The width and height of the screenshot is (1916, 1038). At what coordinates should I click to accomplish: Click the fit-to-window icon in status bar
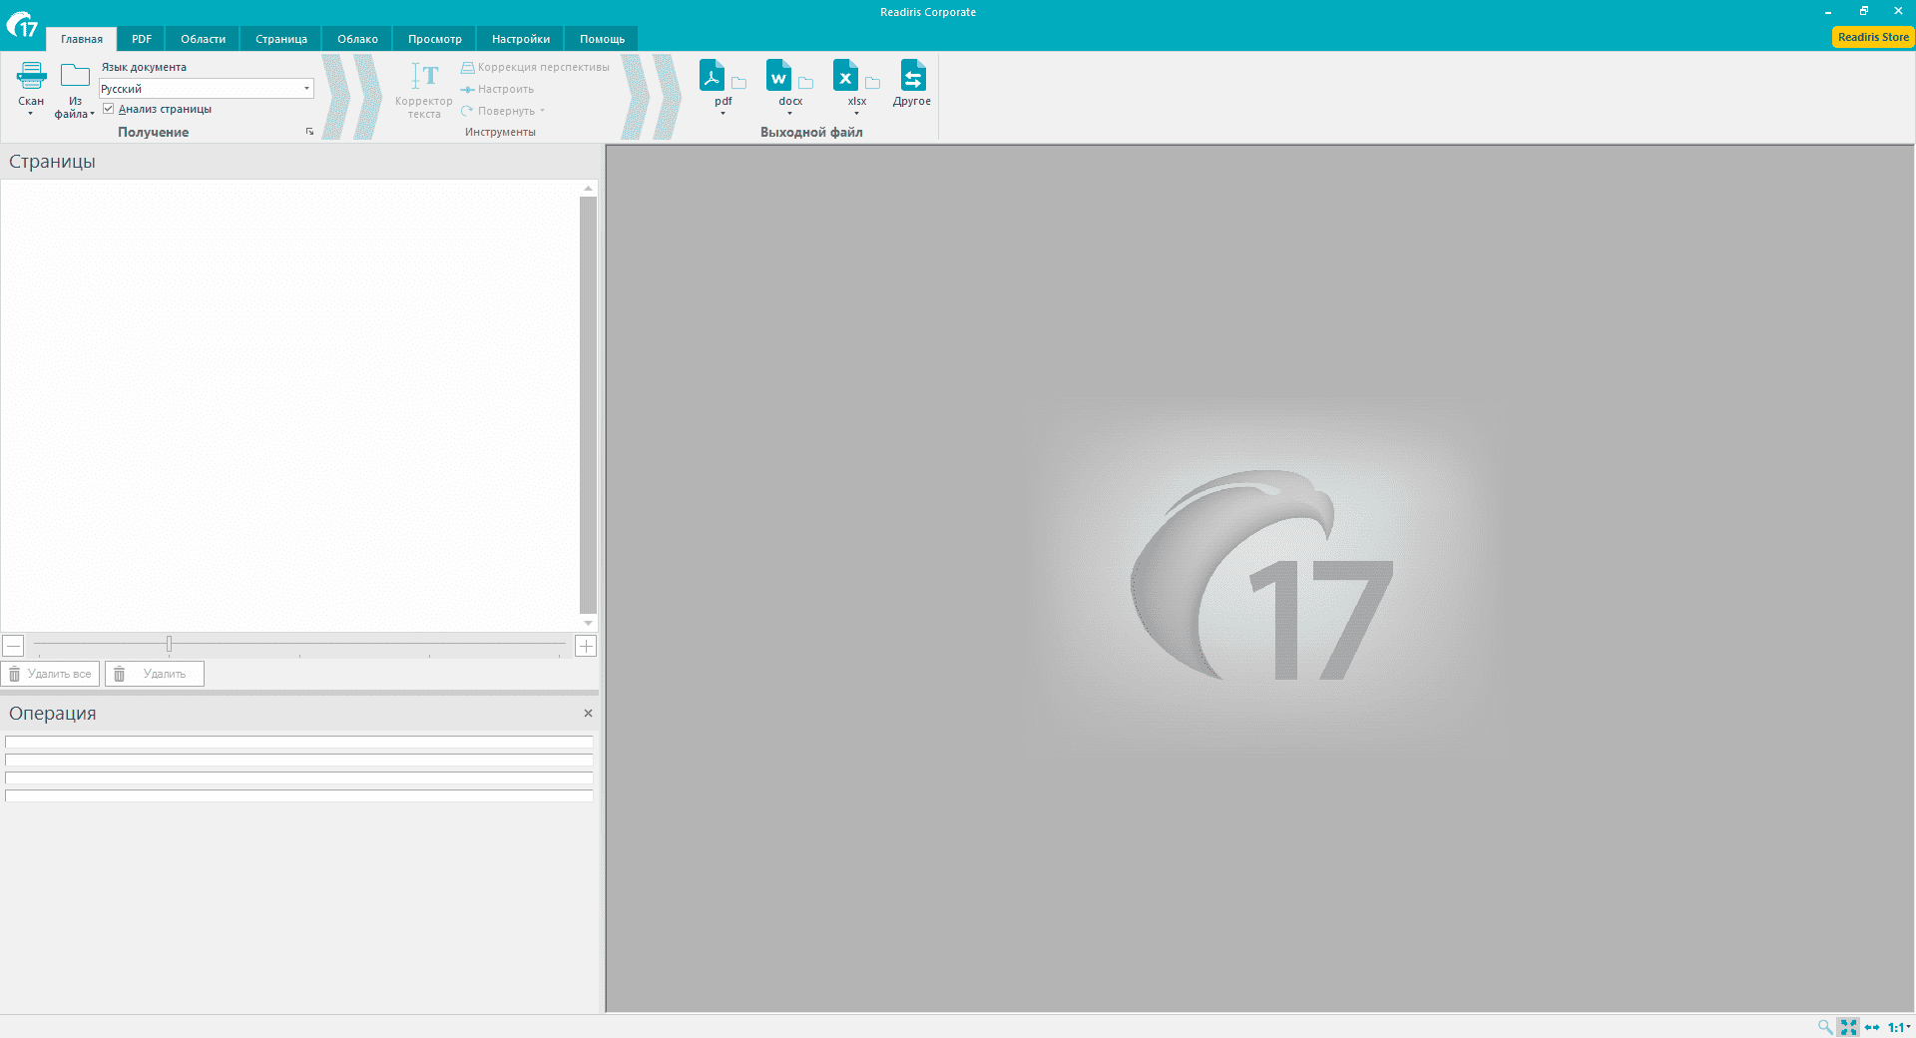point(1848,1027)
